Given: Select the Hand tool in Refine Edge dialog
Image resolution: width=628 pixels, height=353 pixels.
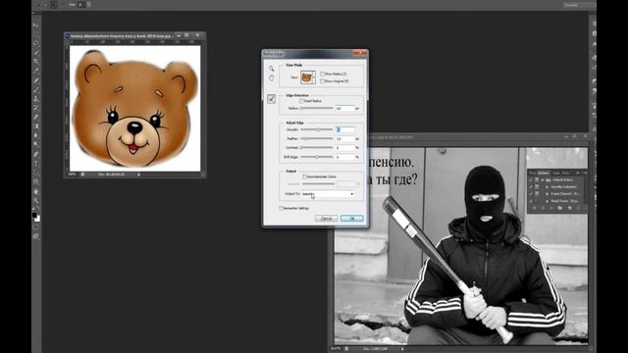Looking at the screenshot, I should tap(271, 77).
